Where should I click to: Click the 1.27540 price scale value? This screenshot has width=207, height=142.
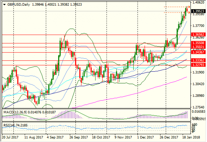pyautogui.click(x=198, y=107)
